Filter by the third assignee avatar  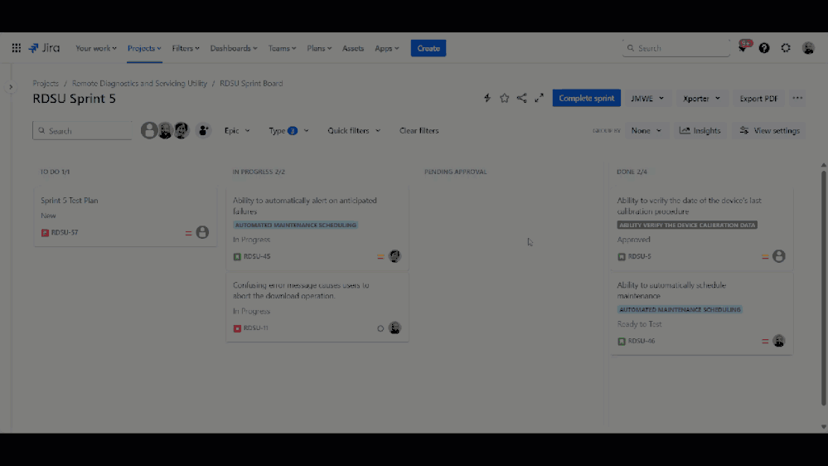(182, 130)
